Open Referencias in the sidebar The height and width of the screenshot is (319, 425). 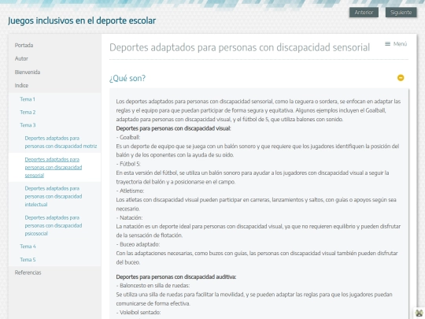(x=28, y=273)
